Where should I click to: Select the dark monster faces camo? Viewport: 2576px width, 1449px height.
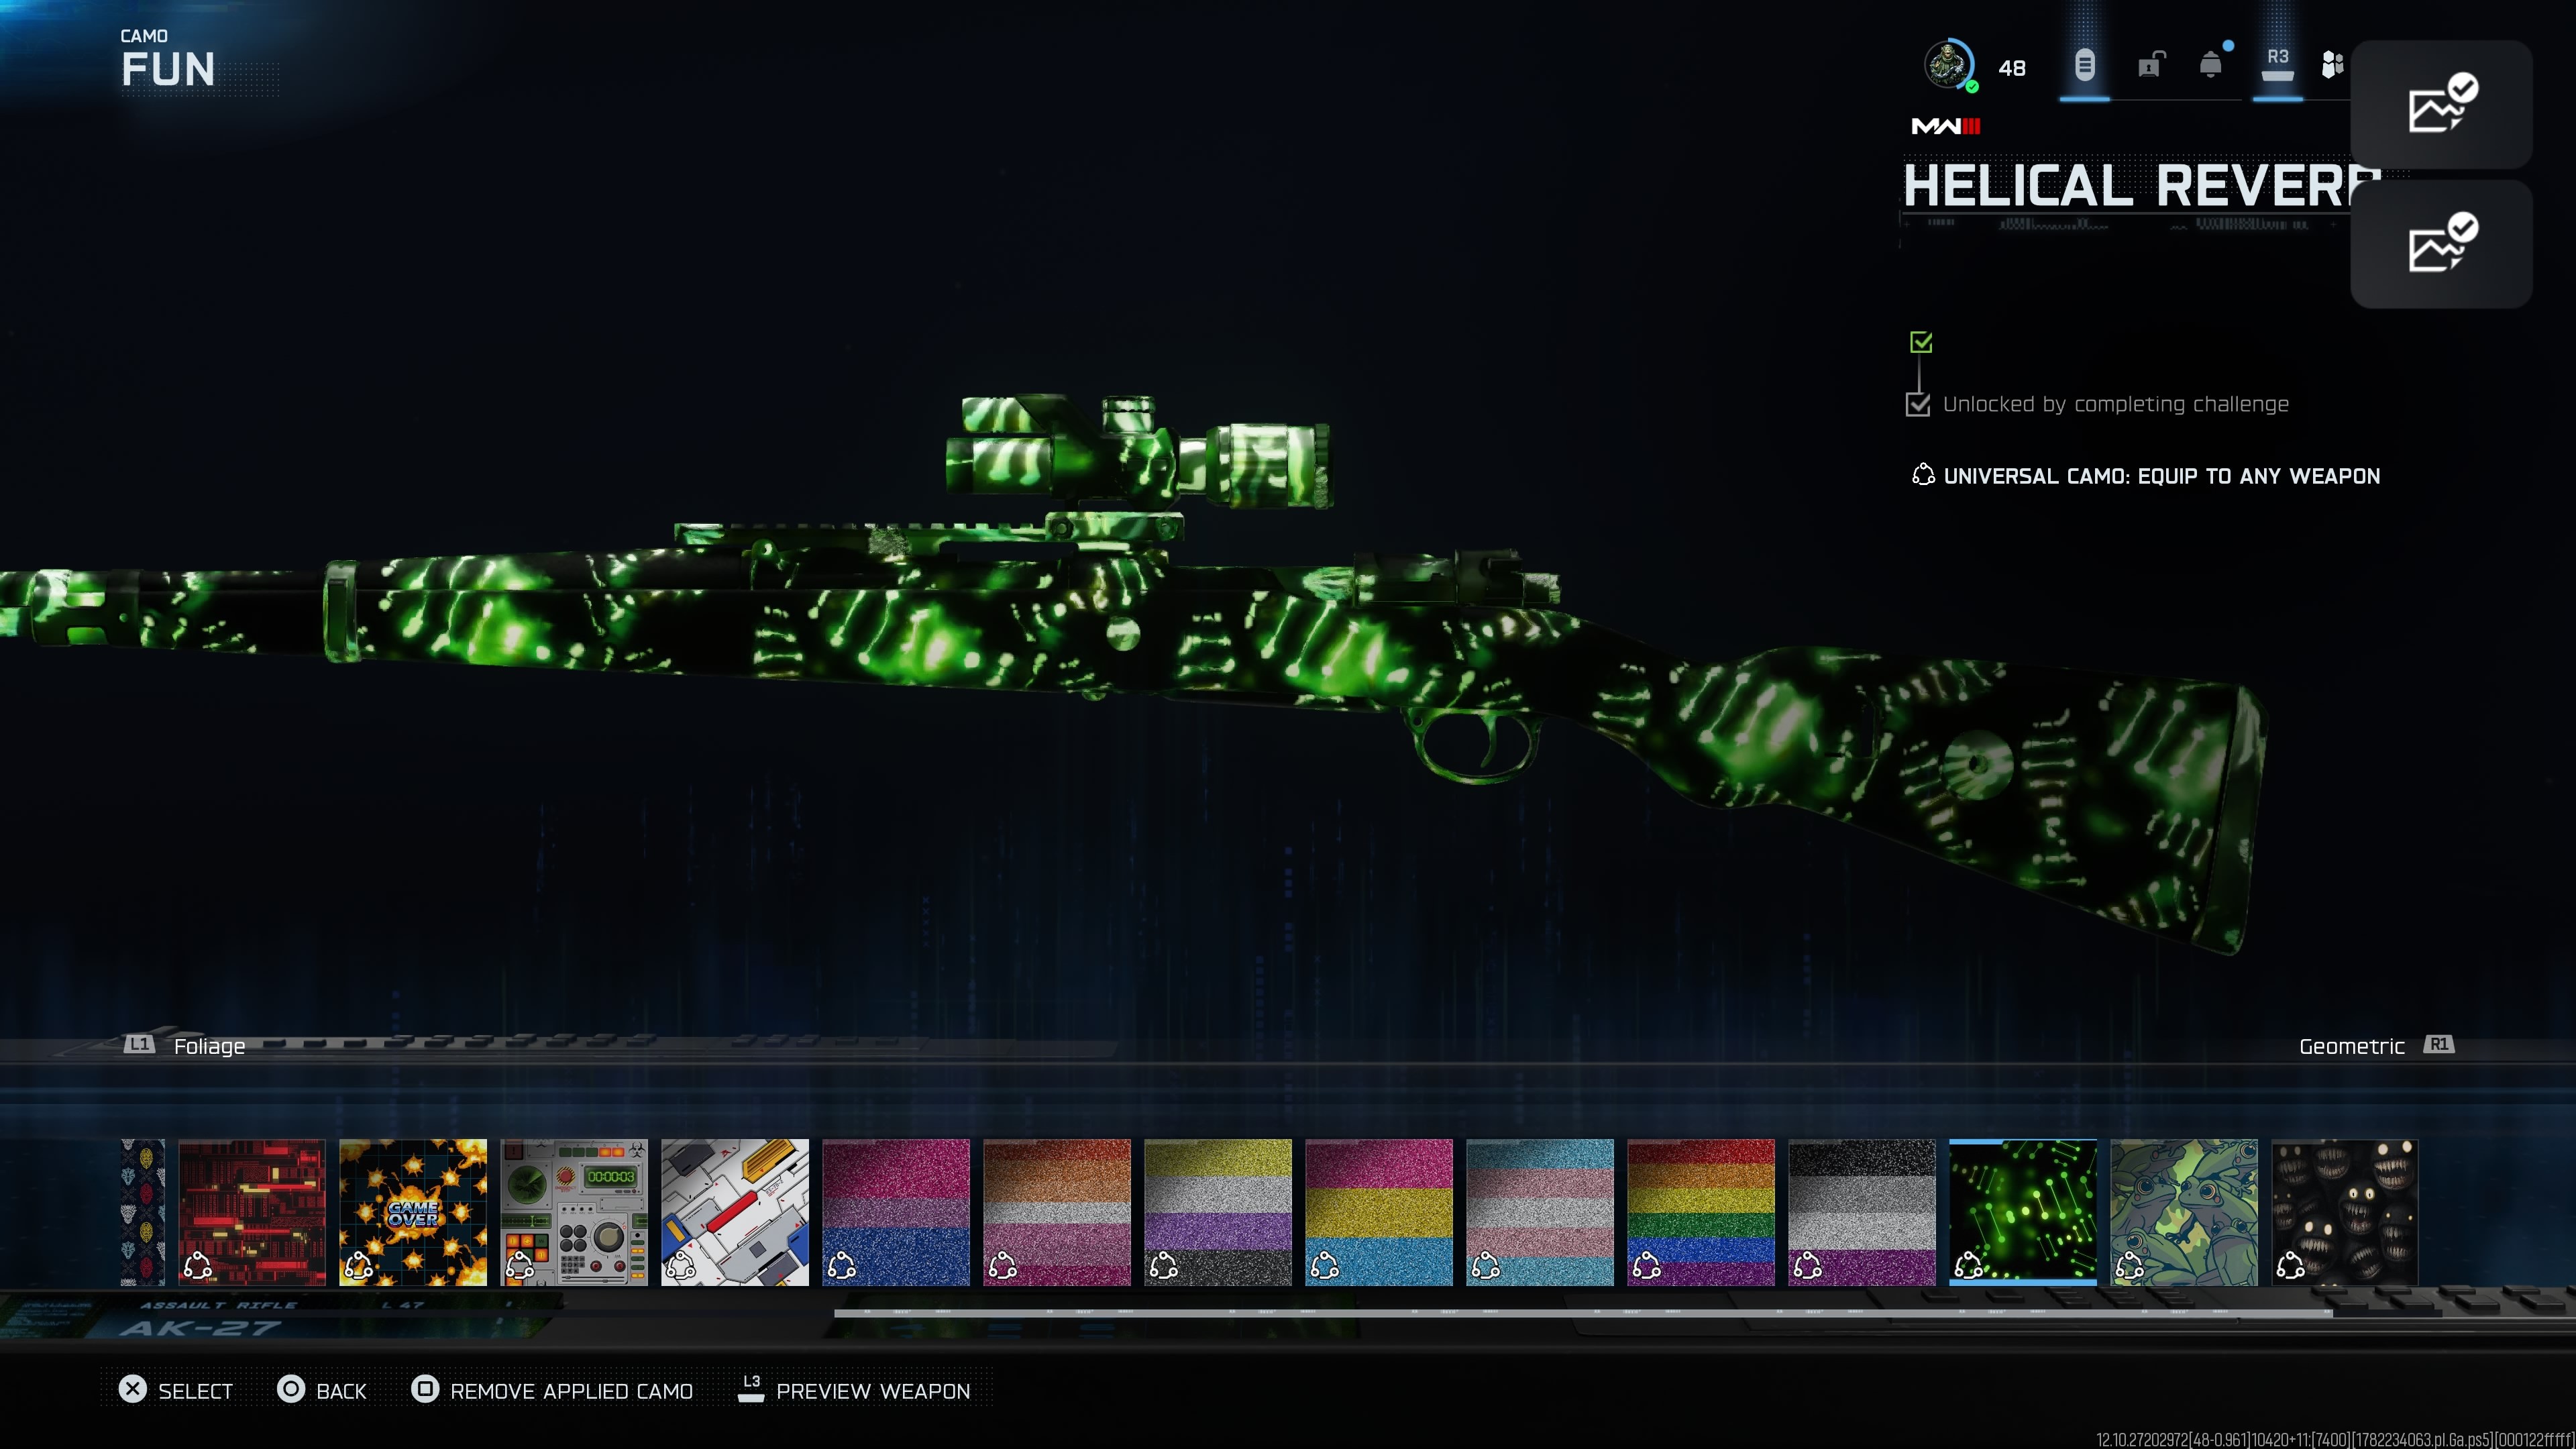click(x=2345, y=1212)
